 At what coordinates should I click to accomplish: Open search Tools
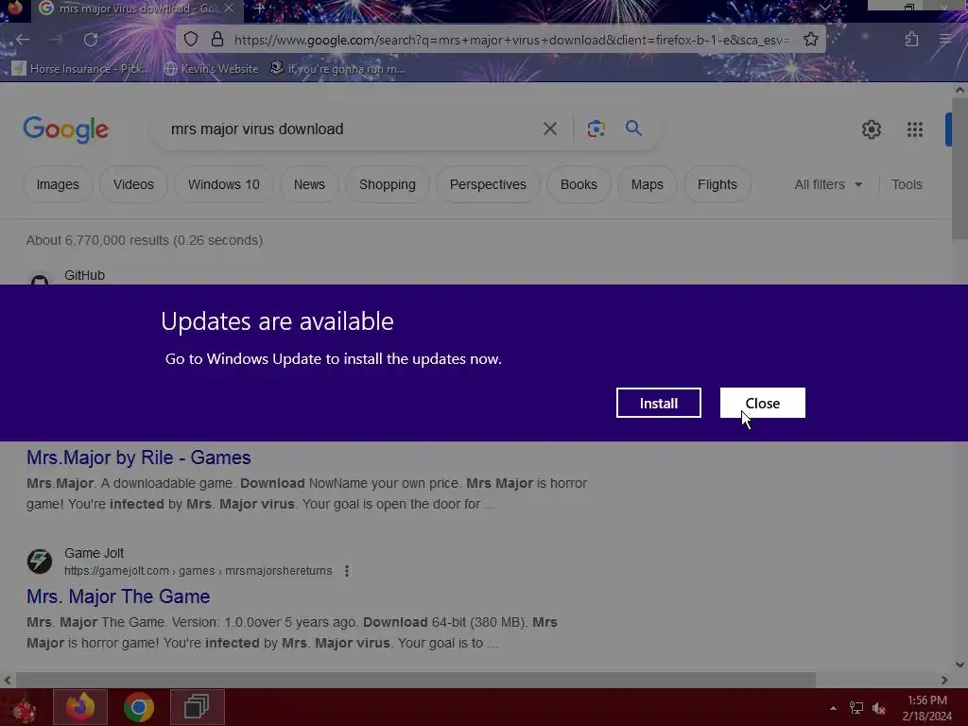[x=907, y=184]
